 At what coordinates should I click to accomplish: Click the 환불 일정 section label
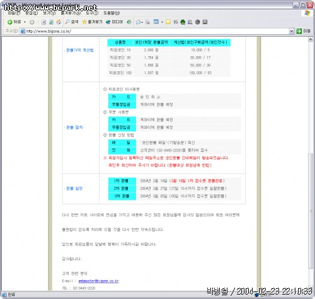(74, 189)
